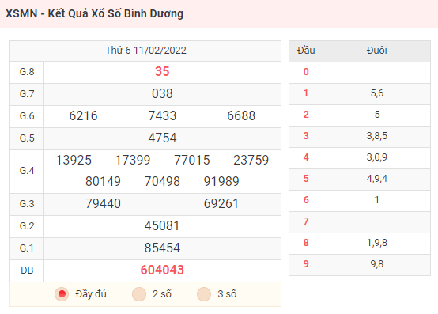Click the special prize number 604043

click(162, 270)
